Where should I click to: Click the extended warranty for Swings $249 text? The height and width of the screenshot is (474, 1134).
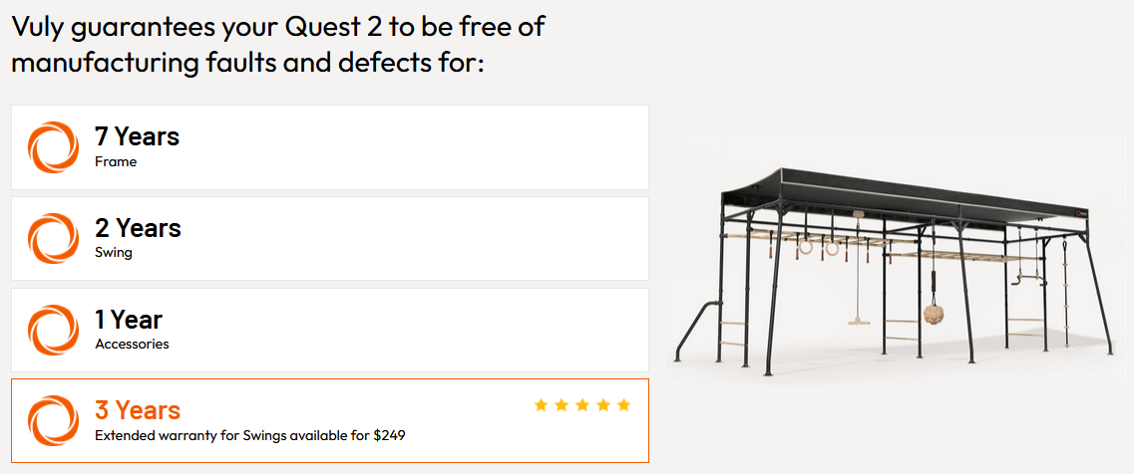tap(249, 435)
